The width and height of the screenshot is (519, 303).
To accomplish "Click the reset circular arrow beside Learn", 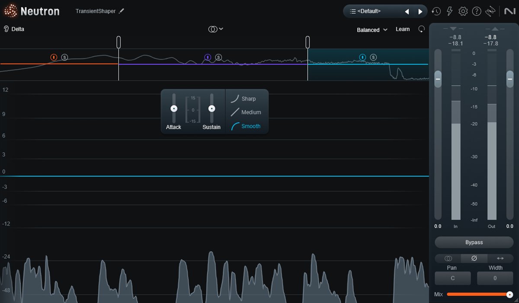I will 421,29.
